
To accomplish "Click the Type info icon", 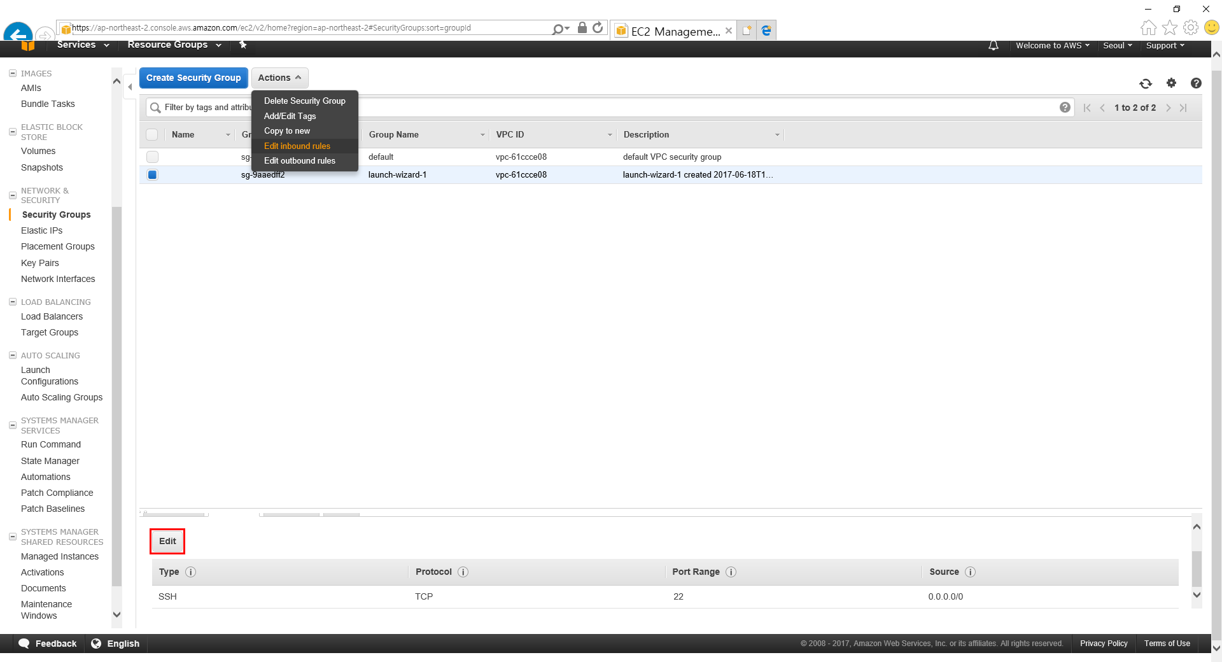I will (x=190, y=572).
